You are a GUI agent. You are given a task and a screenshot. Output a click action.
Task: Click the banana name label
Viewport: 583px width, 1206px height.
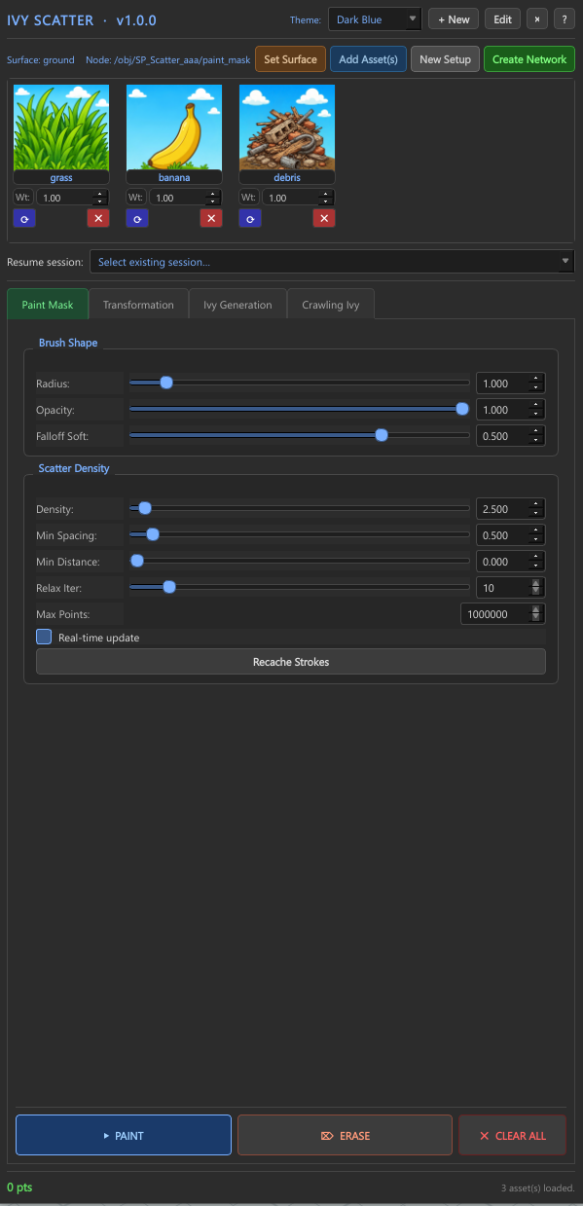[x=174, y=178]
